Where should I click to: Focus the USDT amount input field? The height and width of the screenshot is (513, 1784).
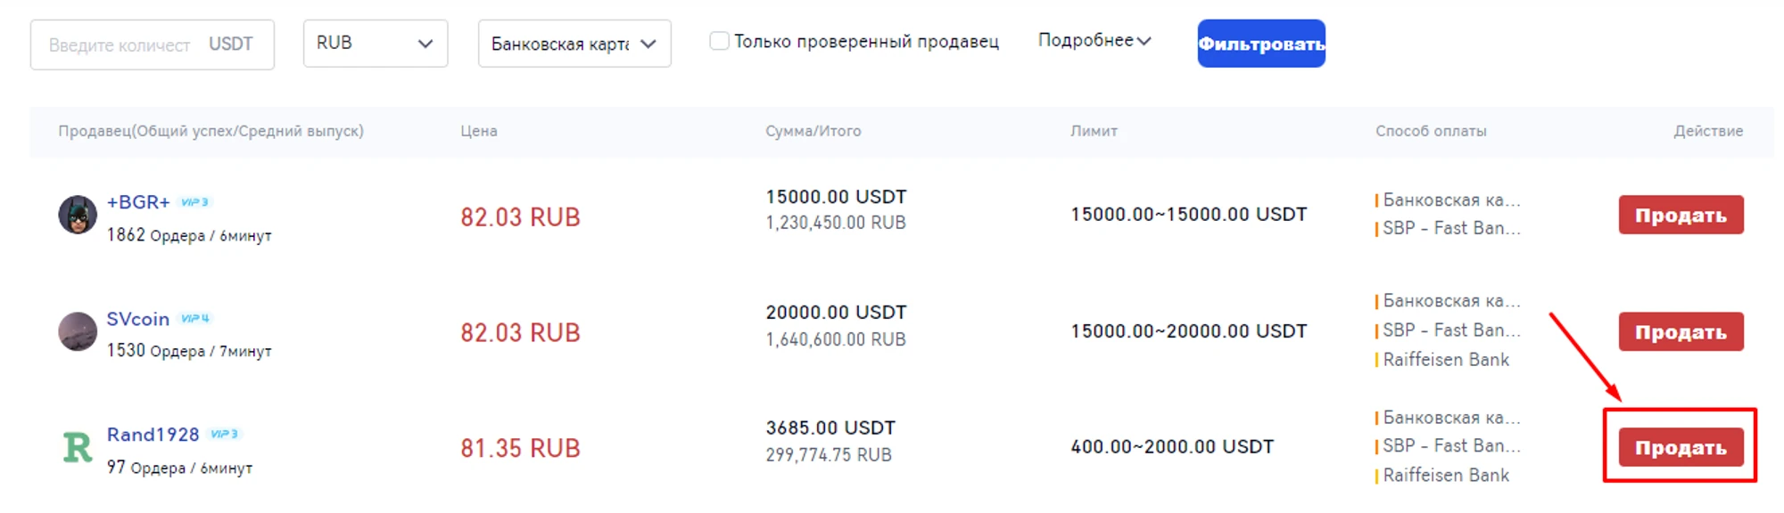tap(120, 45)
